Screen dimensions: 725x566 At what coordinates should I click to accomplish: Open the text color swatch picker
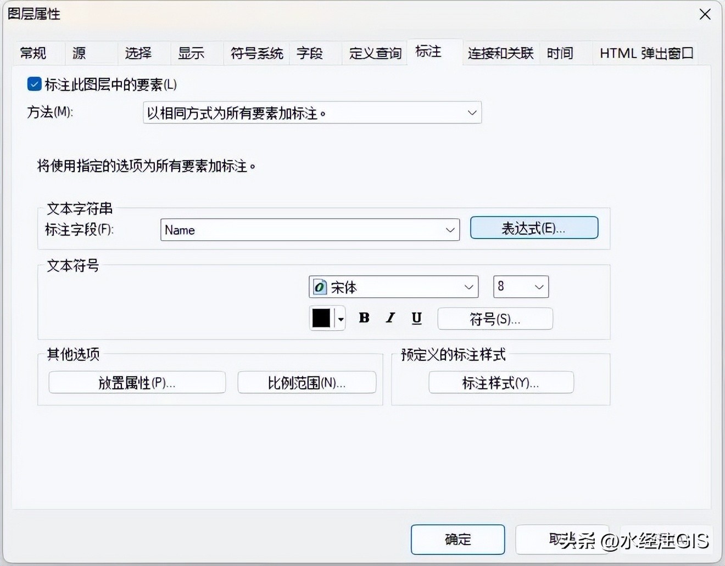322,318
